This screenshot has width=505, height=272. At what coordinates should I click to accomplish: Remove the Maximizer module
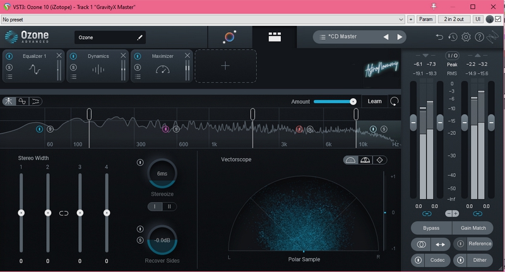pyautogui.click(x=187, y=55)
